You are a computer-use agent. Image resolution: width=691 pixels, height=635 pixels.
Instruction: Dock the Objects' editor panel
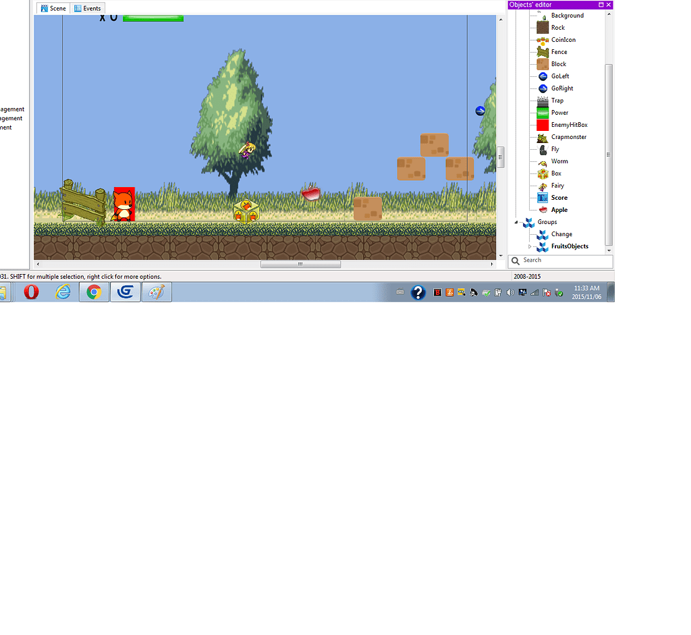click(x=601, y=5)
